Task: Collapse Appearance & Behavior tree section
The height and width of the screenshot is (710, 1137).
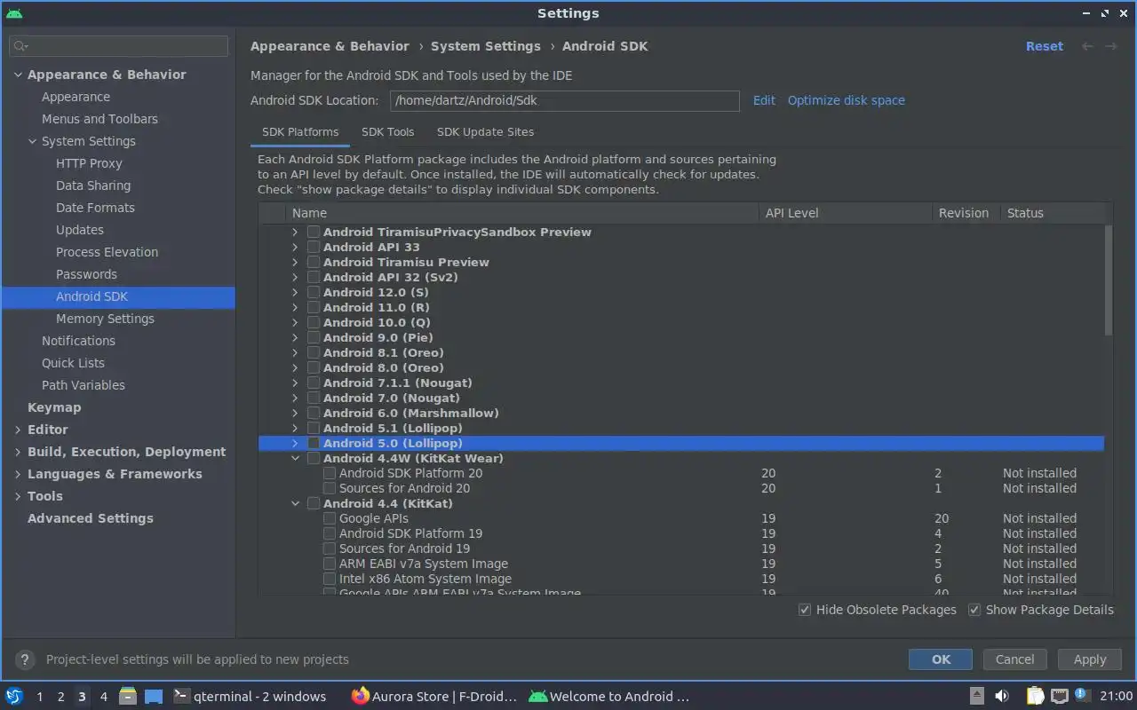Action: pyautogui.click(x=18, y=75)
